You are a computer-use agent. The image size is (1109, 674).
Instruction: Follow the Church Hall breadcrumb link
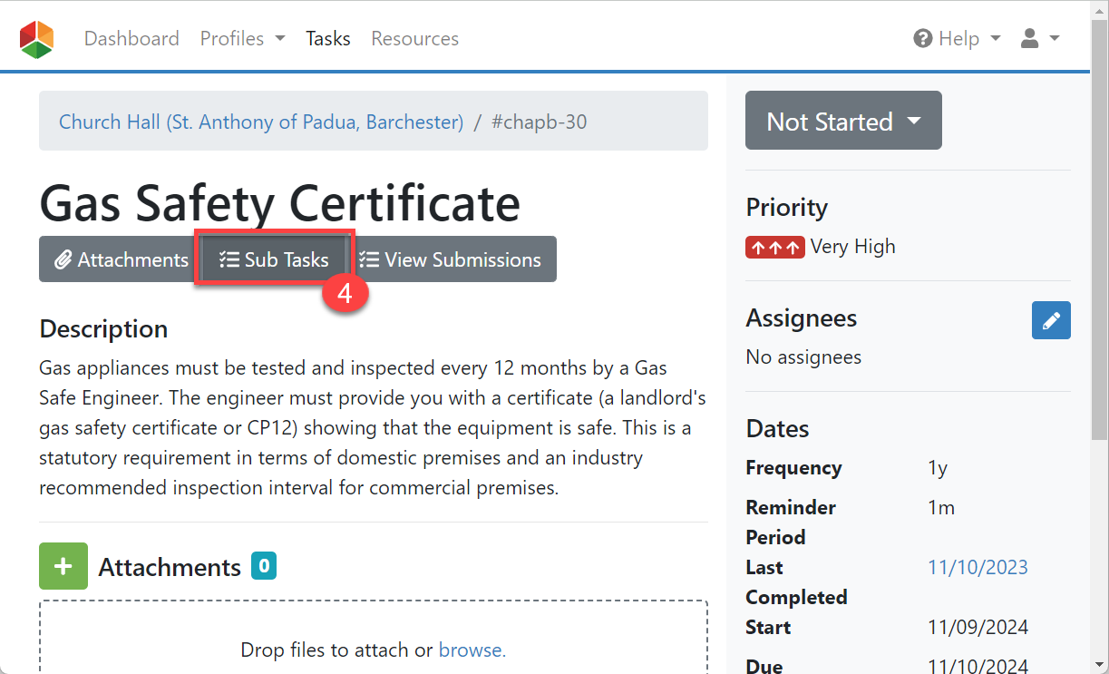(x=261, y=122)
